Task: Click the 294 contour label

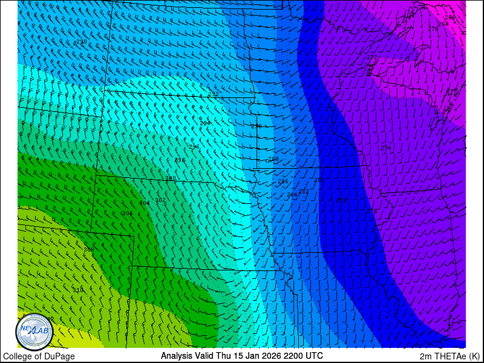Action: pos(205,123)
